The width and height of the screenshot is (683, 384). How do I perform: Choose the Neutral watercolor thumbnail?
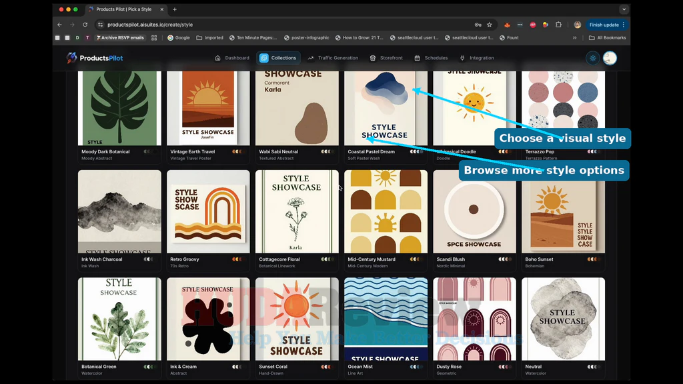[563, 319]
